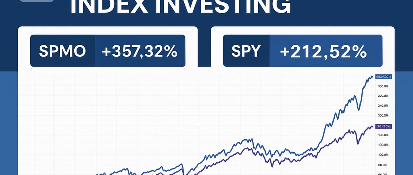Click the blue price tag above the percentage axis
Screen dimensions: 413x175
[x=384, y=77]
